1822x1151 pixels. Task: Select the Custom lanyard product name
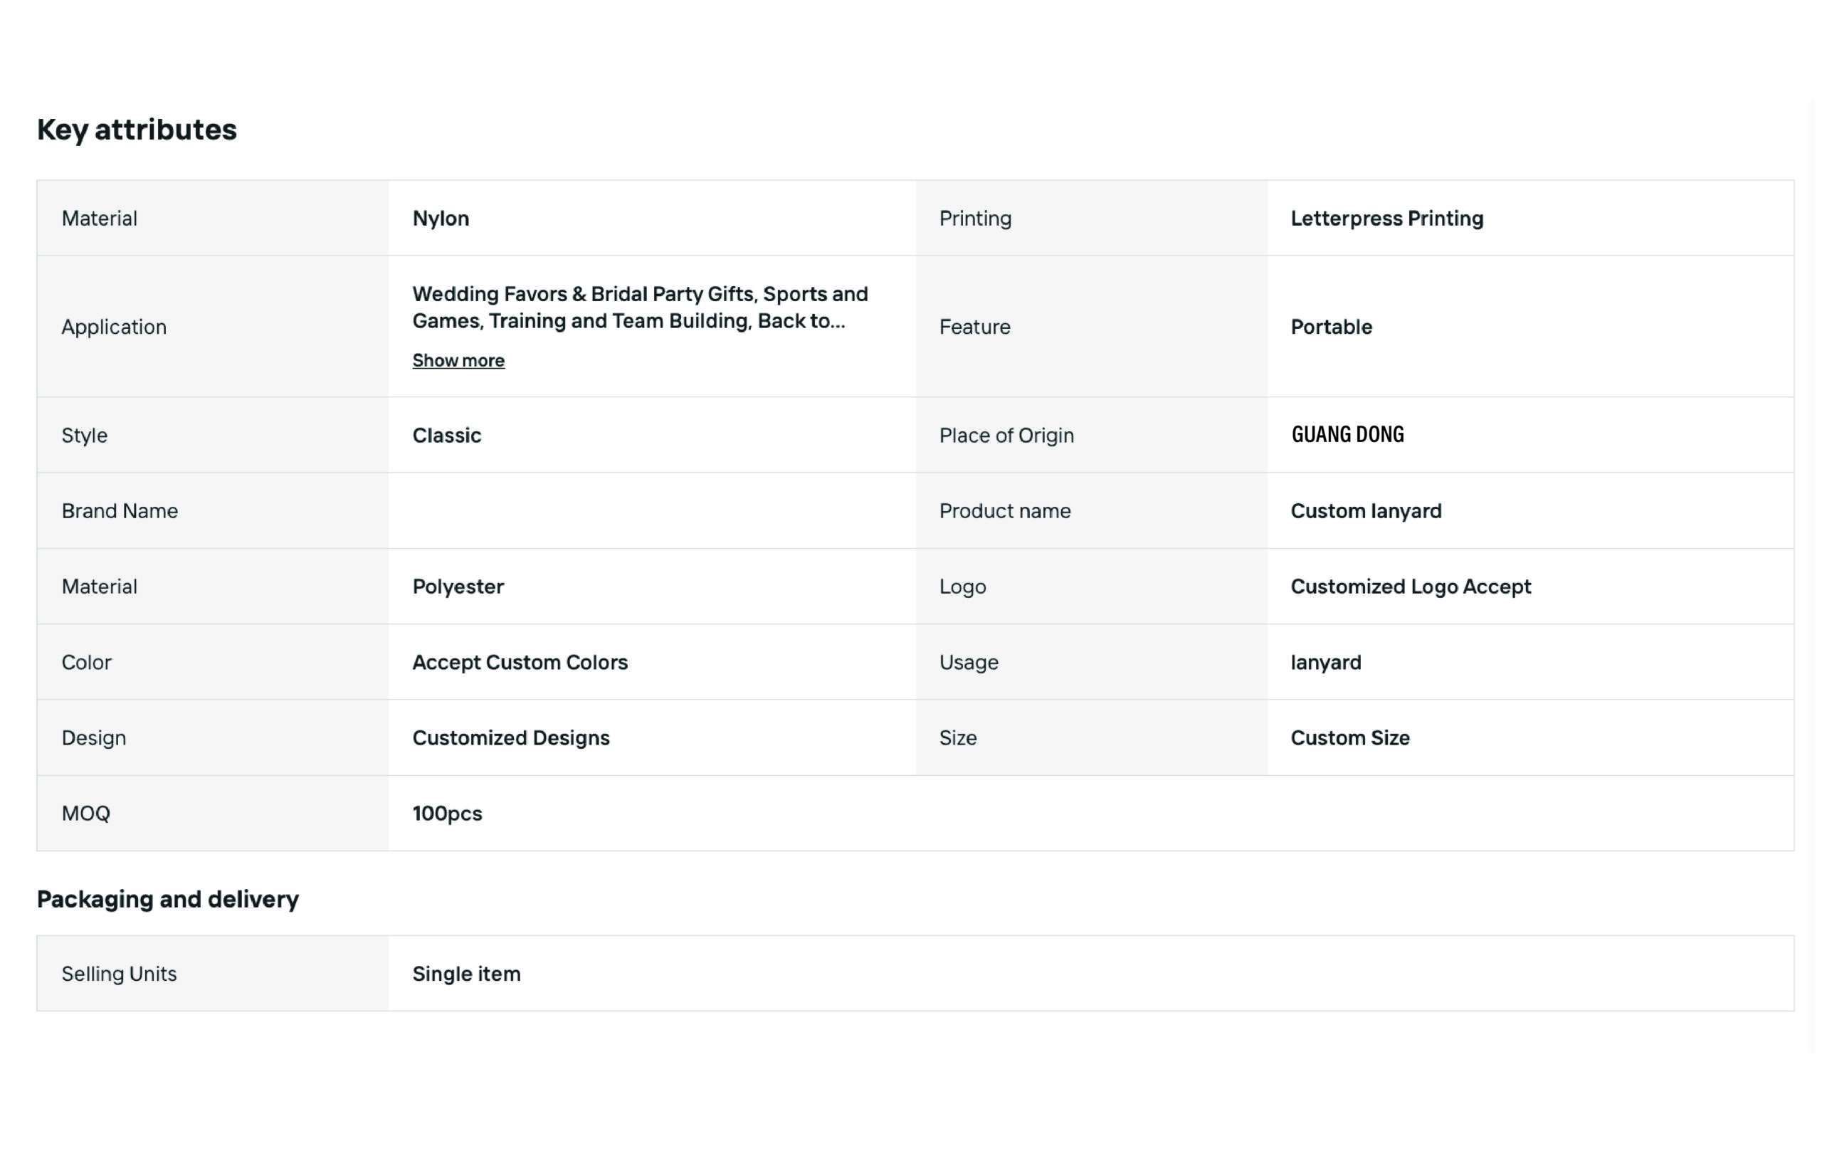(1366, 511)
